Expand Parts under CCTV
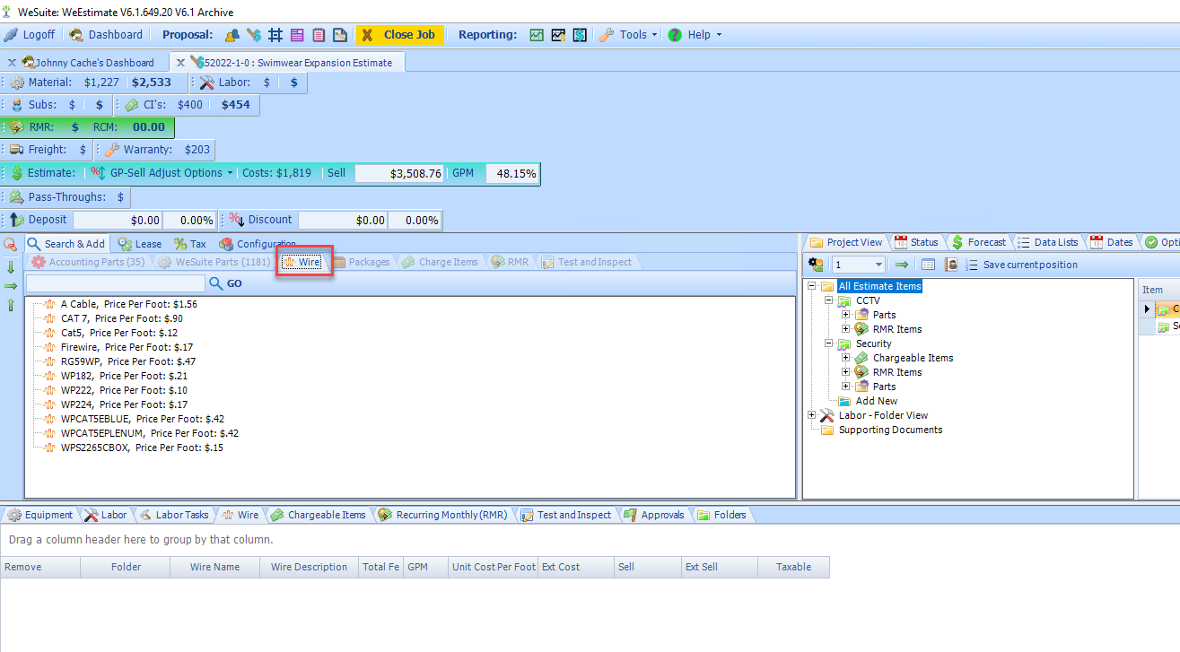This screenshot has height=652, width=1180. [x=845, y=315]
